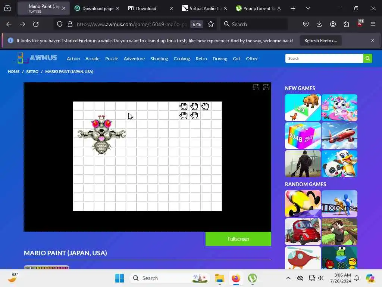Image resolution: width=382 pixels, height=287 pixels.
Task: Open the taskbar volume control
Action: [320, 278]
